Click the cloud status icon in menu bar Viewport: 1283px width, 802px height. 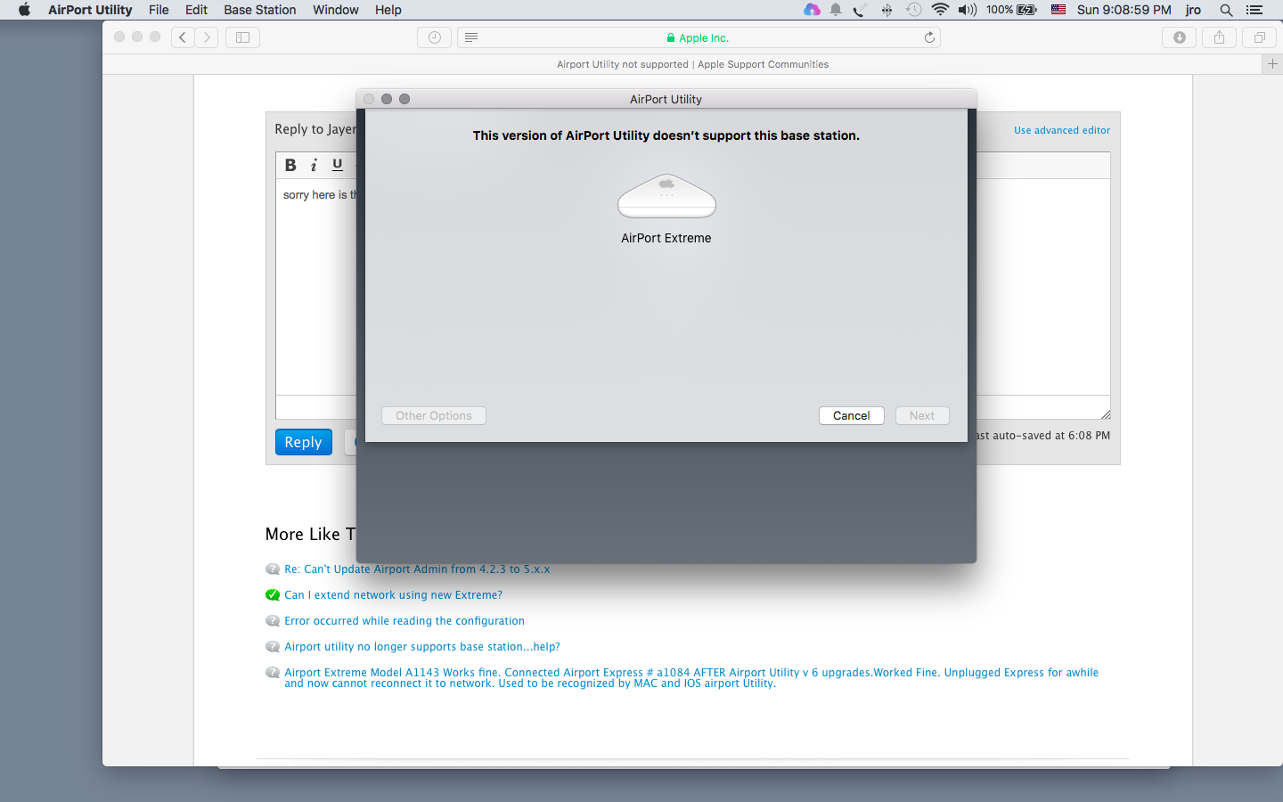[x=812, y=10]
